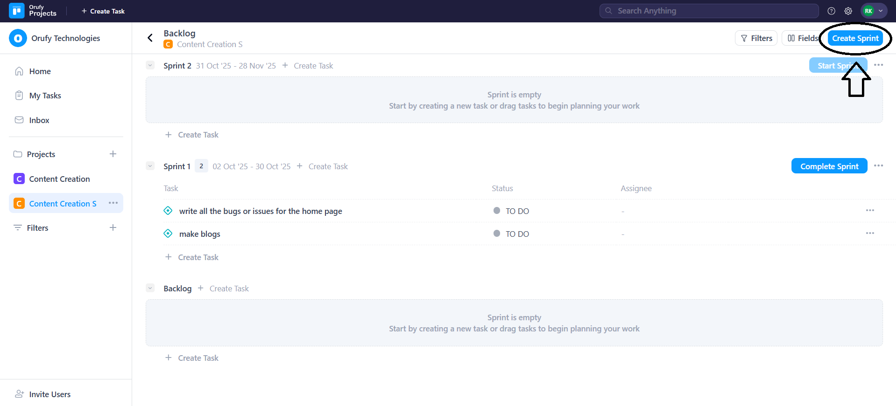
Task: Open settings via the gear icon
Action: 848,11
